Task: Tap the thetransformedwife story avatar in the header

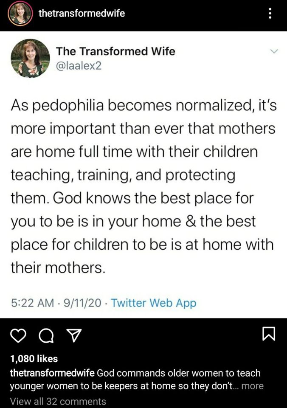Action: pyautogui.click(x=20, y=13)
